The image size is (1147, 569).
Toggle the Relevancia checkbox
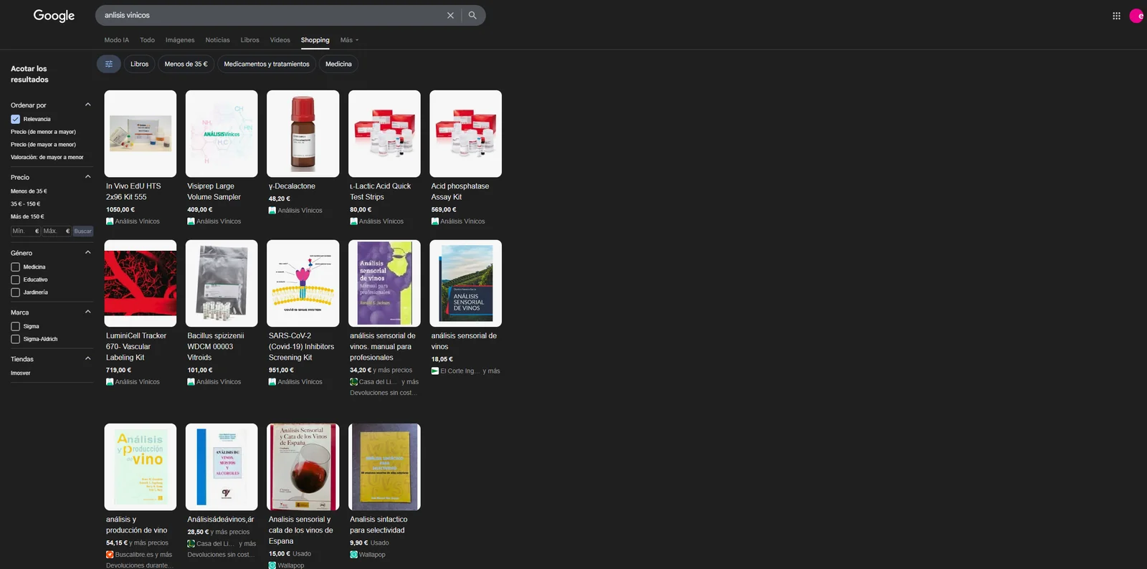[15, 119]
